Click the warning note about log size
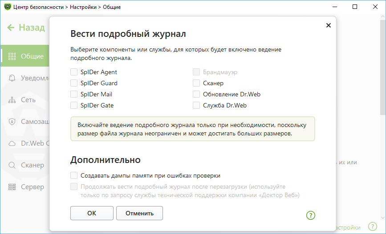386x234 pixels. (192, 129)
